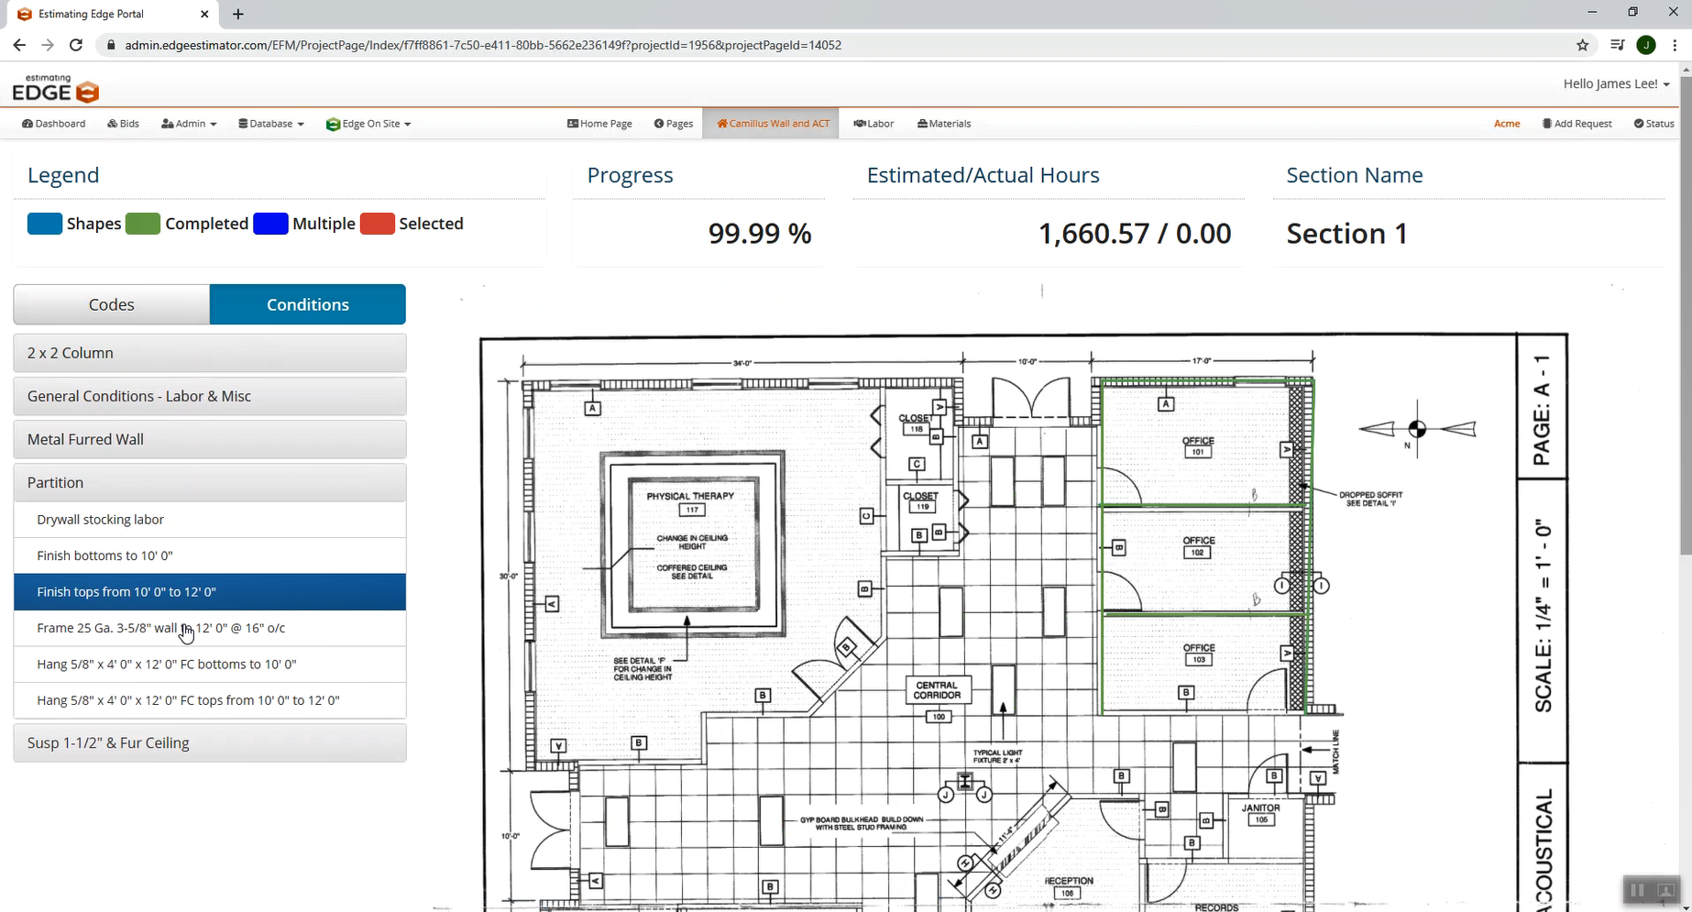The width and height of the screenshot is (1692, 912).
Task: Open the Home Page link
Action: 600,124
